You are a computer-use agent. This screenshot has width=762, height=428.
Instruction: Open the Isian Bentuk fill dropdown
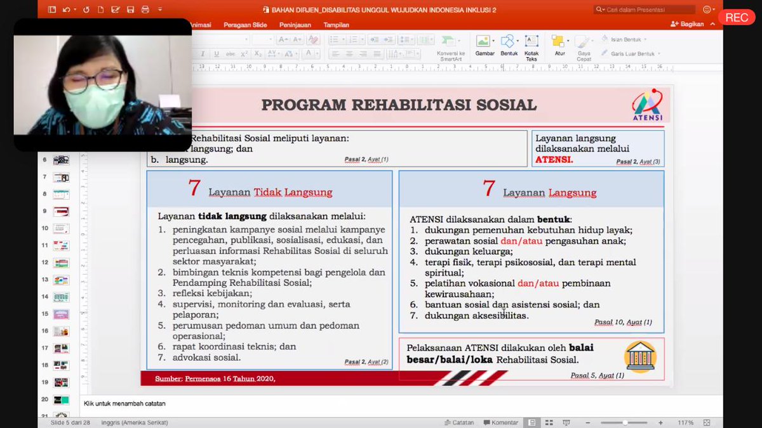646,39
